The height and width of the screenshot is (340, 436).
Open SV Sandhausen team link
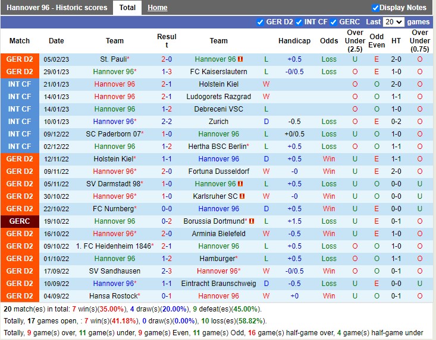point(115,271)
